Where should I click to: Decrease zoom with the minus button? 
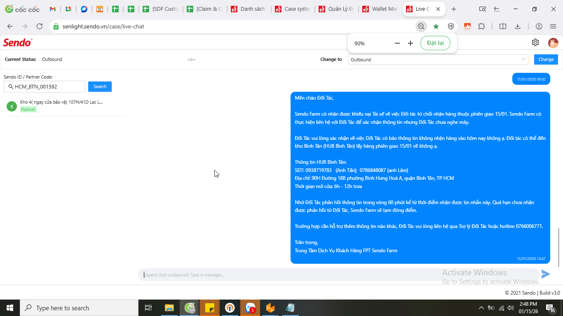[397, 43]
